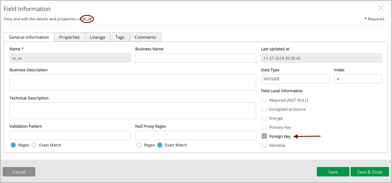Select the General Information tab
This screenshot has height=183, width=392.
pos(29,37)
